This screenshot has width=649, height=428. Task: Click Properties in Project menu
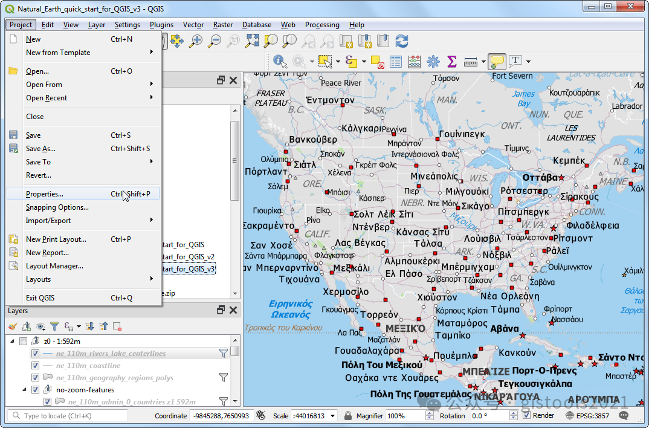click(83, 193)
